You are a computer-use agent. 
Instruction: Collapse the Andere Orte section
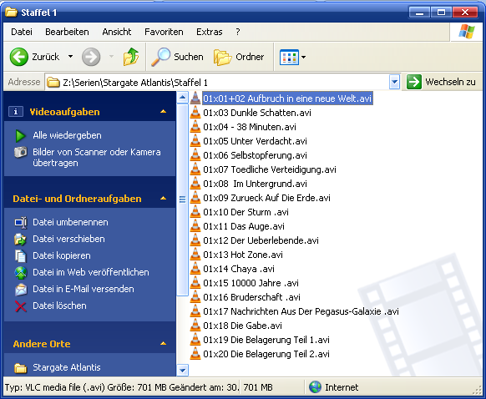[x=164, y=344]
